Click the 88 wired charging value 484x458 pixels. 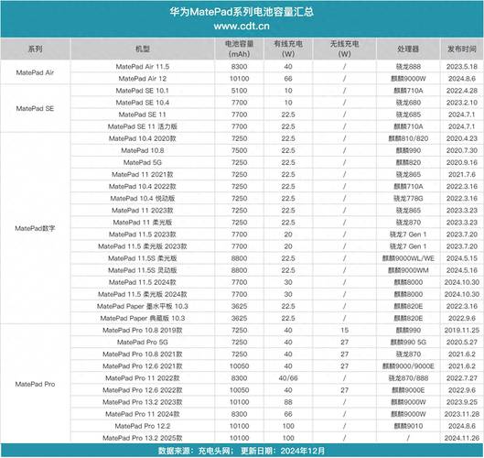click(x=288, y=402)
